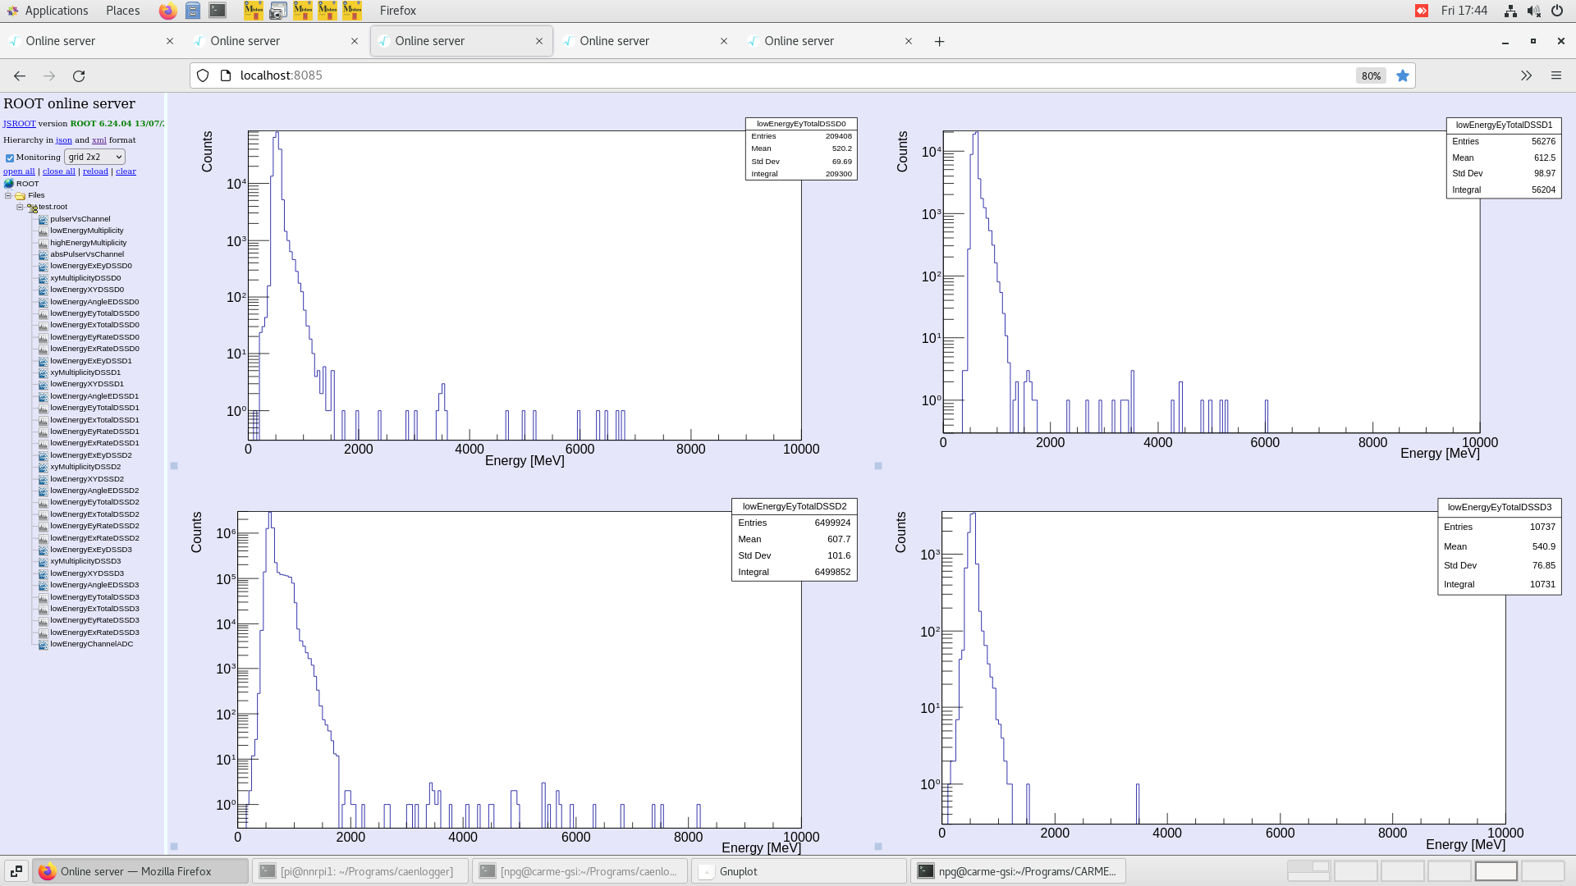Click the test.root file icon
Viewport: 1576px width, 886px height.
click(32, 208)
